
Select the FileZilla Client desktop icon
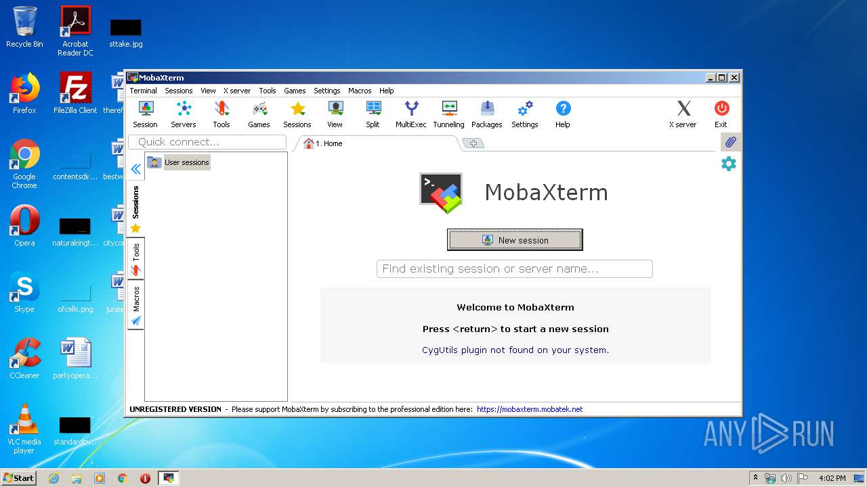pos(75,93)
